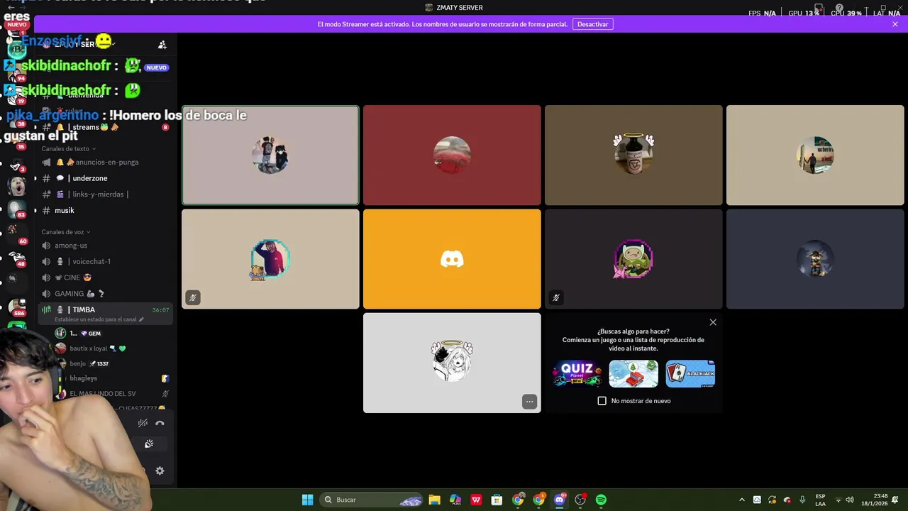Select user bautix x loyal in TIMBA
Viewport: 908px width, 511px height.
112,348
